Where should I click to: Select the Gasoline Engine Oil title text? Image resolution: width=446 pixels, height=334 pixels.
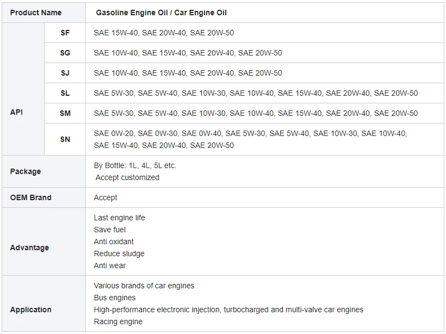161,13
